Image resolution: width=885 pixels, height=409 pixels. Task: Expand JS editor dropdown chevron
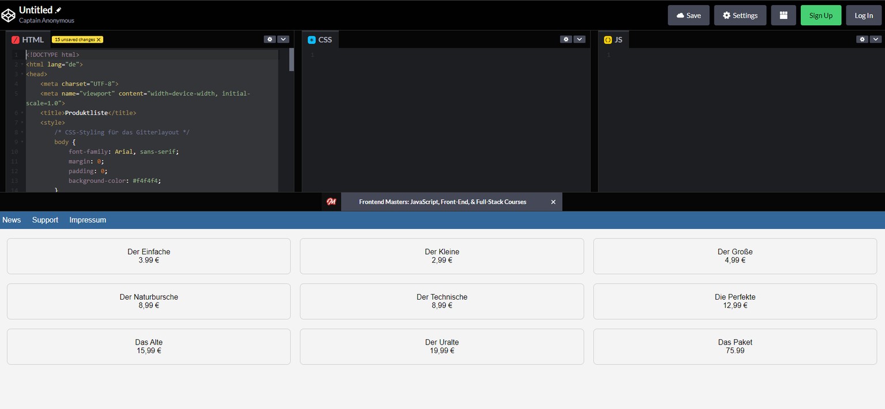coord(876,39)
